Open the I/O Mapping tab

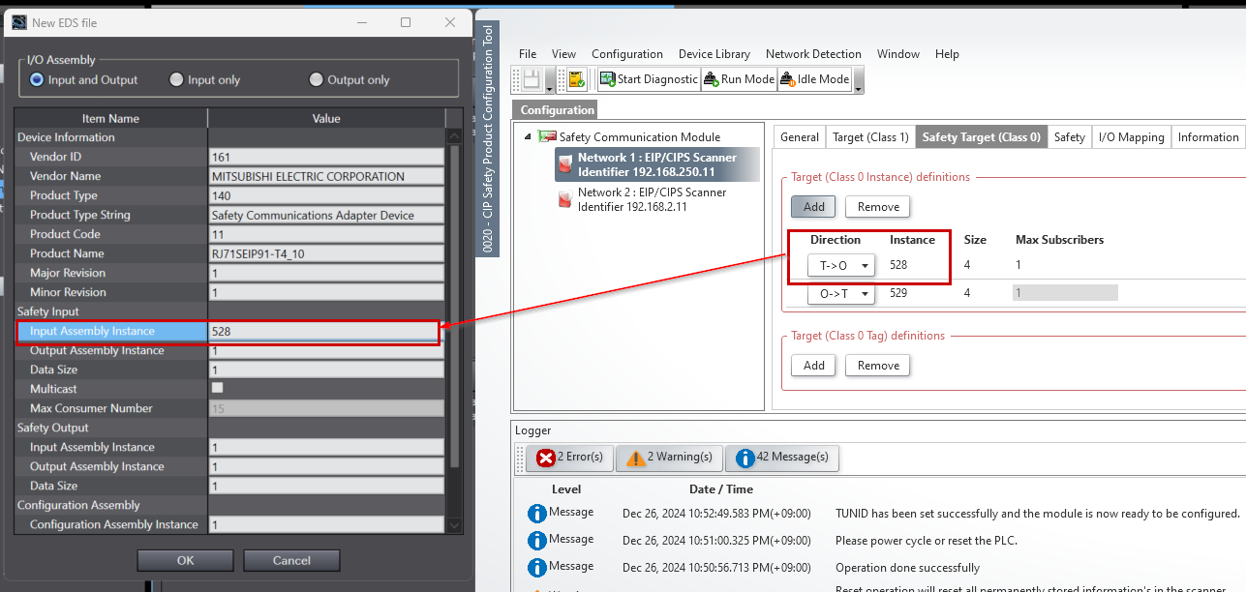point(1131,137)
